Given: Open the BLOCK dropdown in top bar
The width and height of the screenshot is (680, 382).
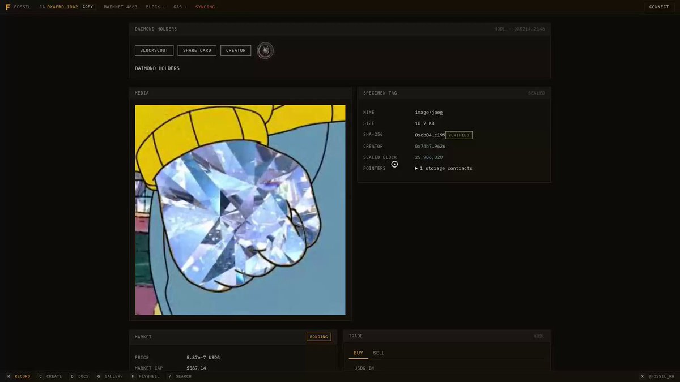Looking at the screenshot, I should click(x=155, y=7).
